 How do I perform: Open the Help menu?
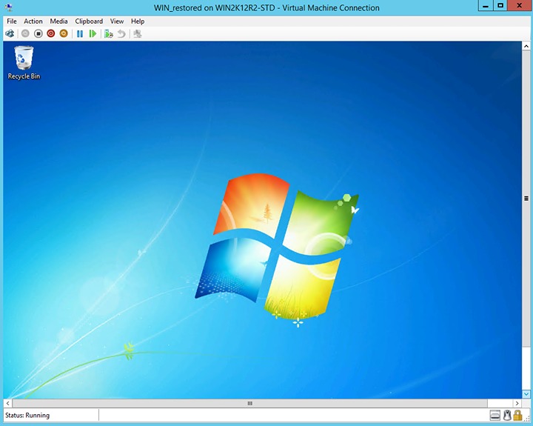point(138,21)
